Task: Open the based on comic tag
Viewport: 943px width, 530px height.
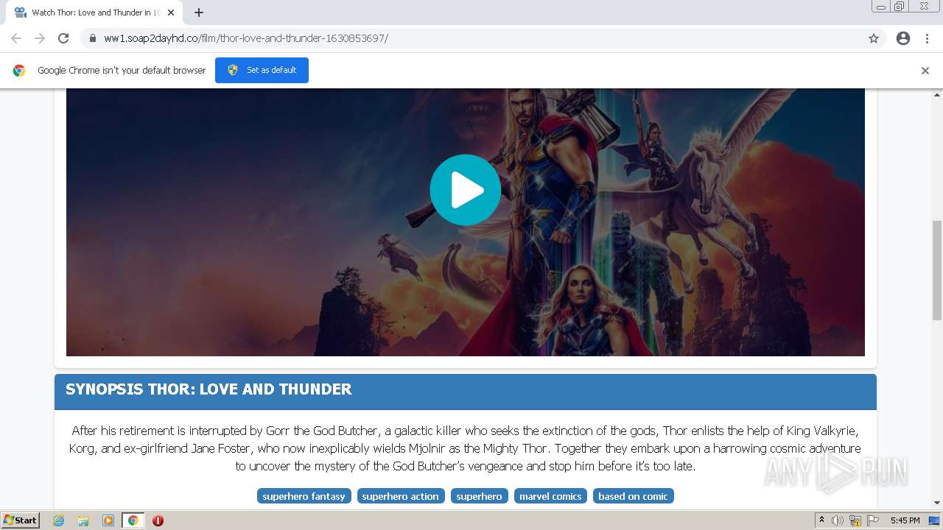Action: [x=633, y=496]
